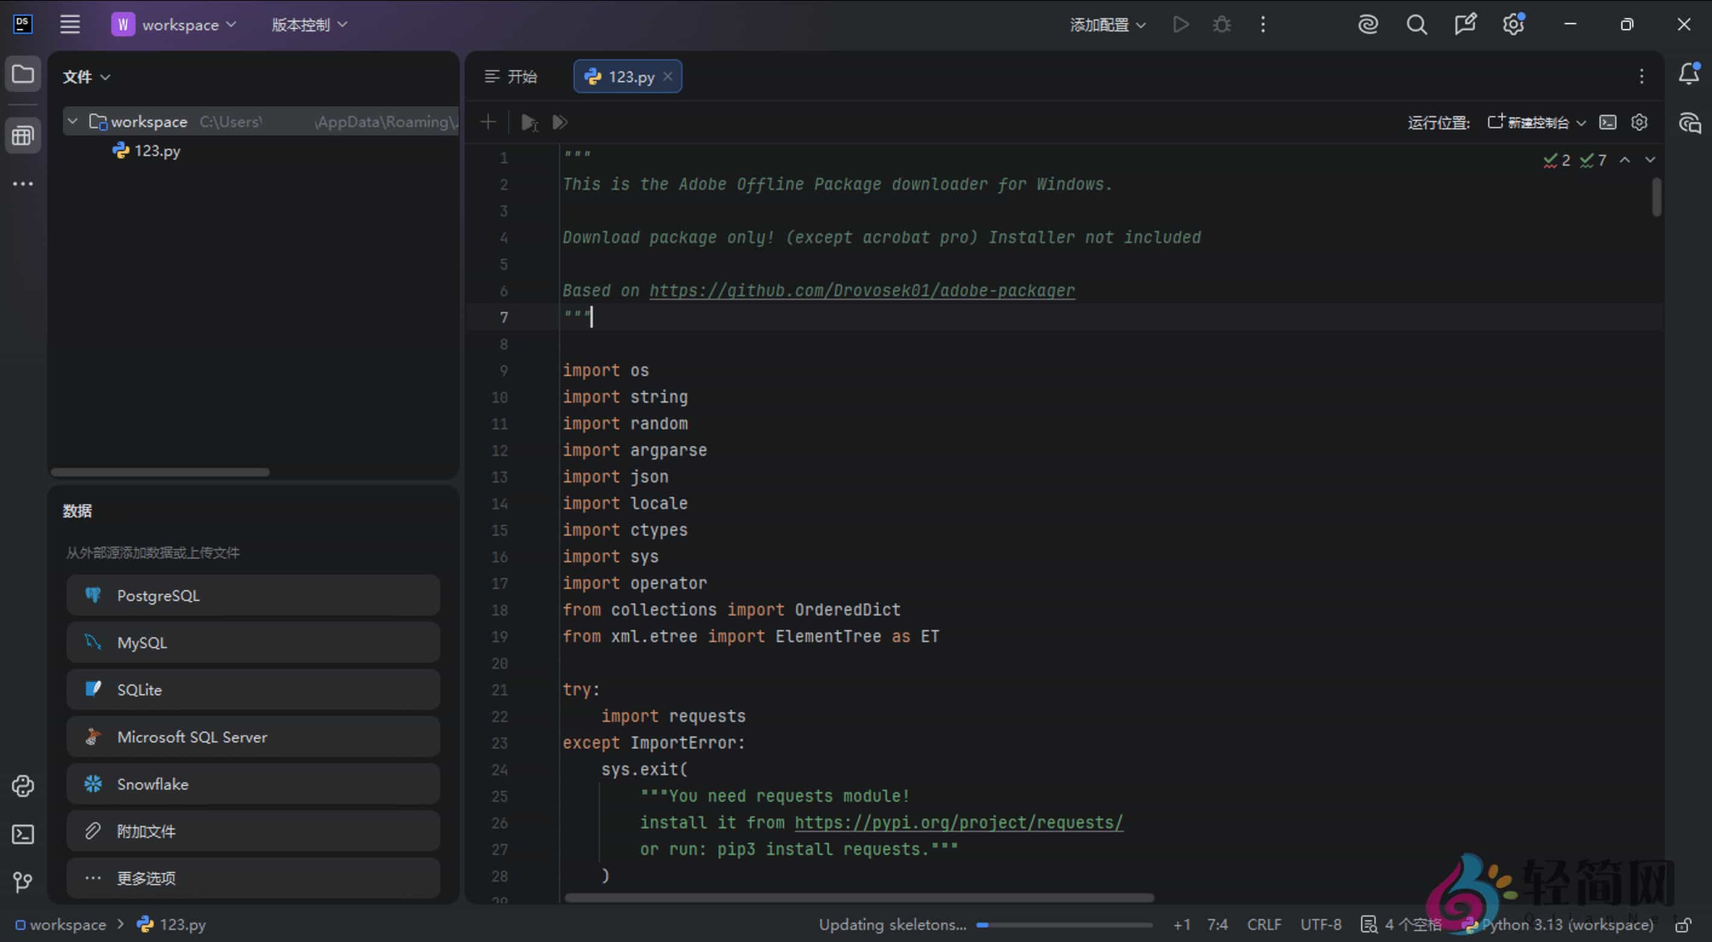The image size is (1712, 942).
Task: Open IDE settings gear in the title bar
Action: click(1514, 24)
